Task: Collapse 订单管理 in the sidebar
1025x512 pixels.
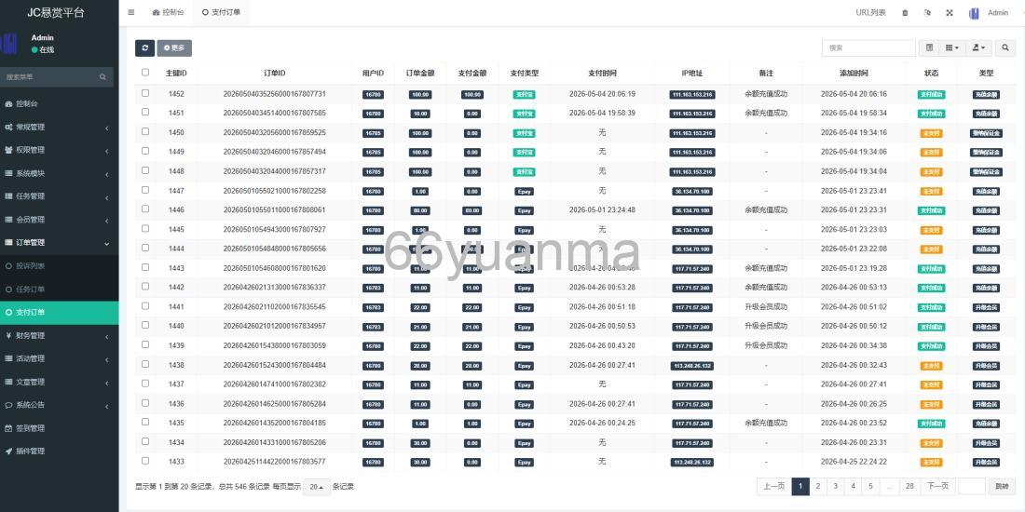Action: [60, 243]
